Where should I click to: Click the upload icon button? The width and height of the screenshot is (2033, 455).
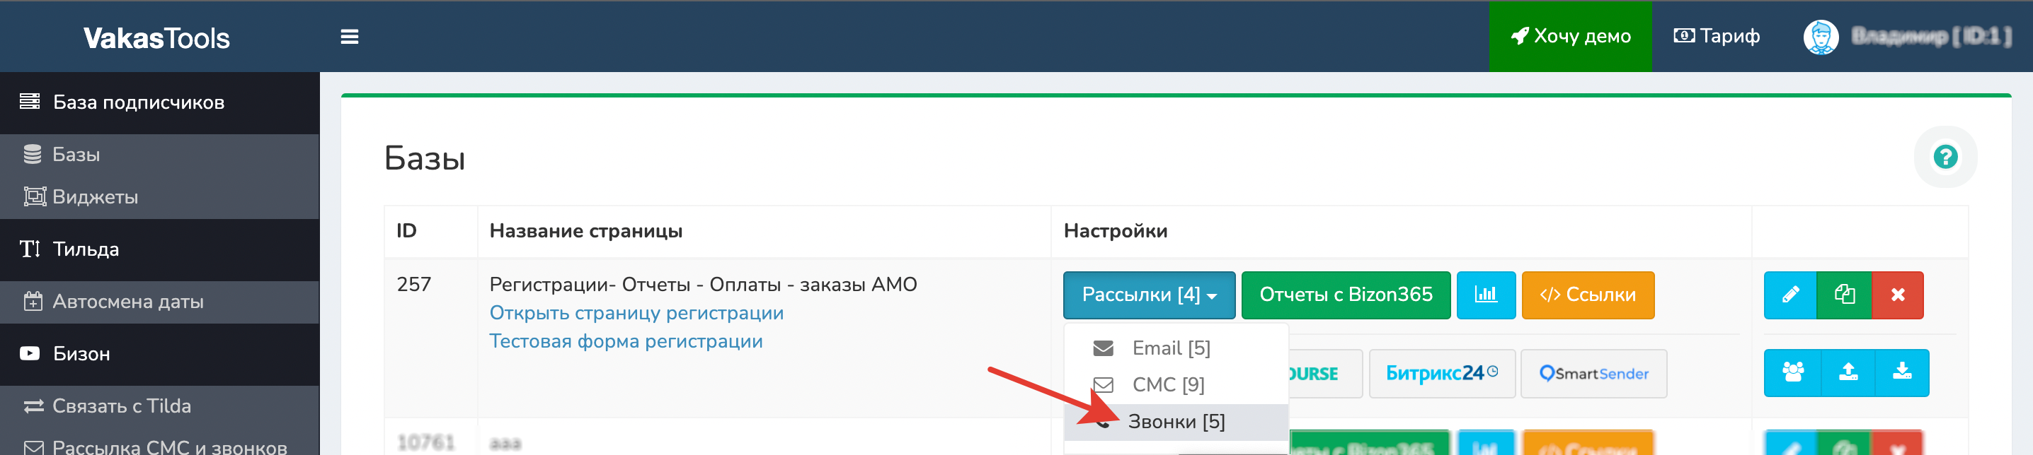1848,372
